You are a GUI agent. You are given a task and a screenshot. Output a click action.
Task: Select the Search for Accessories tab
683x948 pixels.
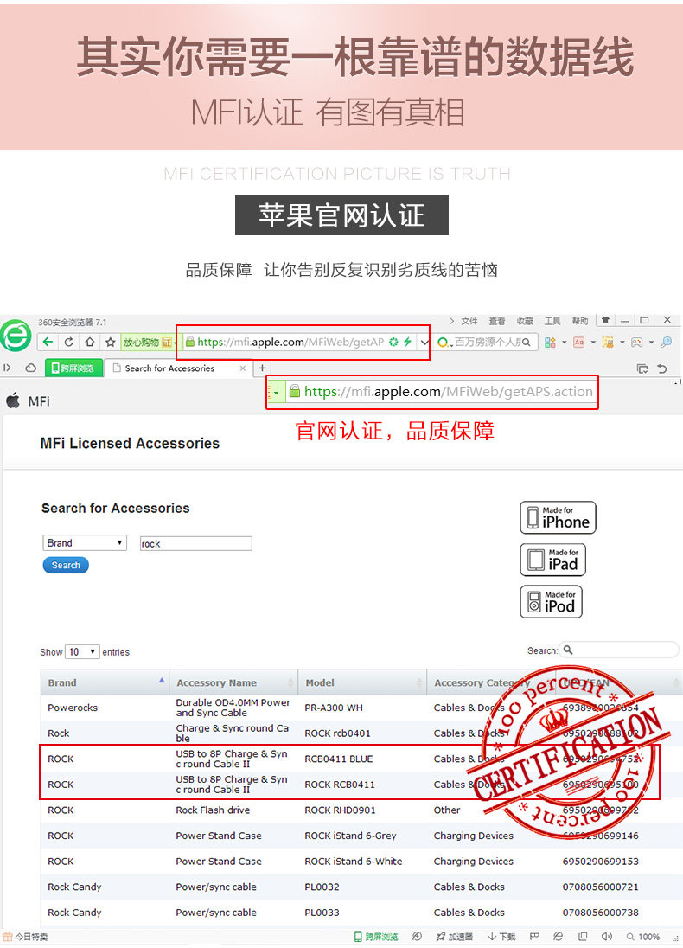(x=179, y=368)
